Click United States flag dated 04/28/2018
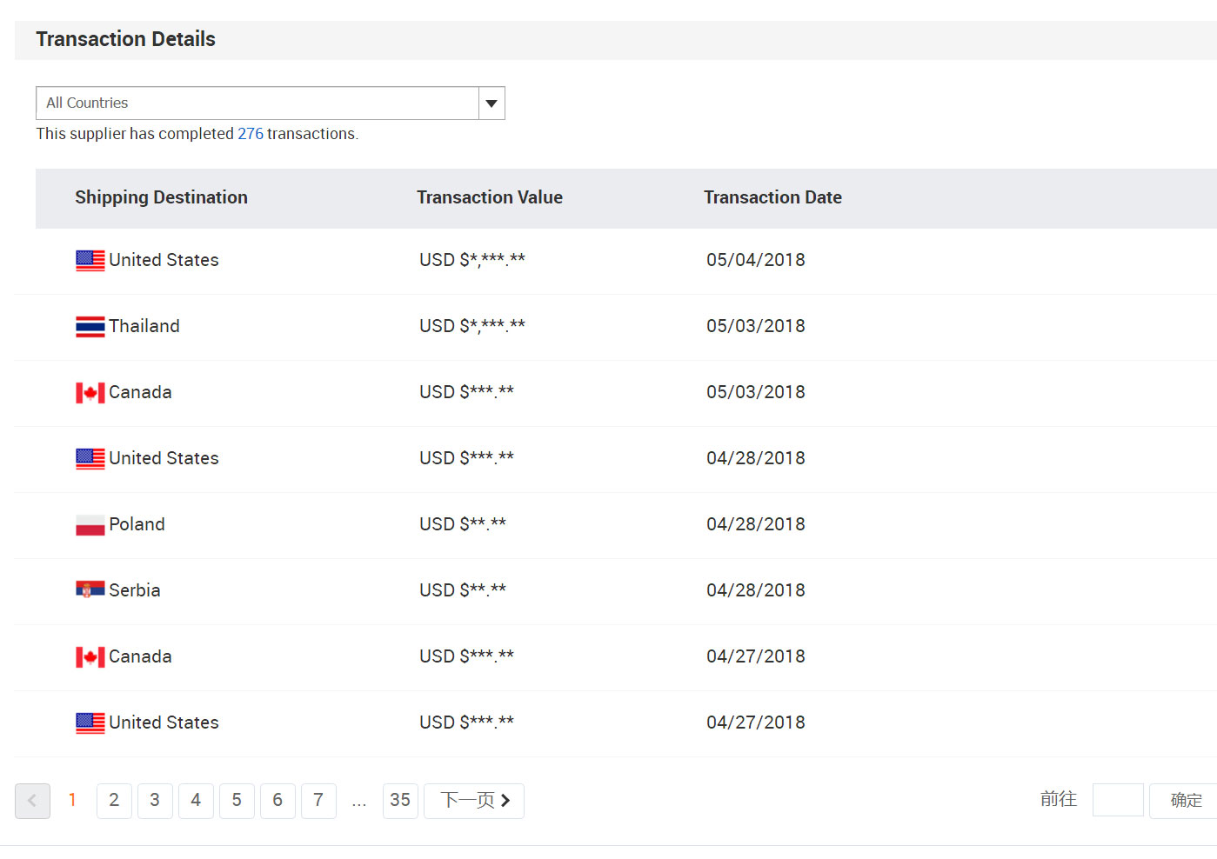1217x859 pixels. click(90, 459)
